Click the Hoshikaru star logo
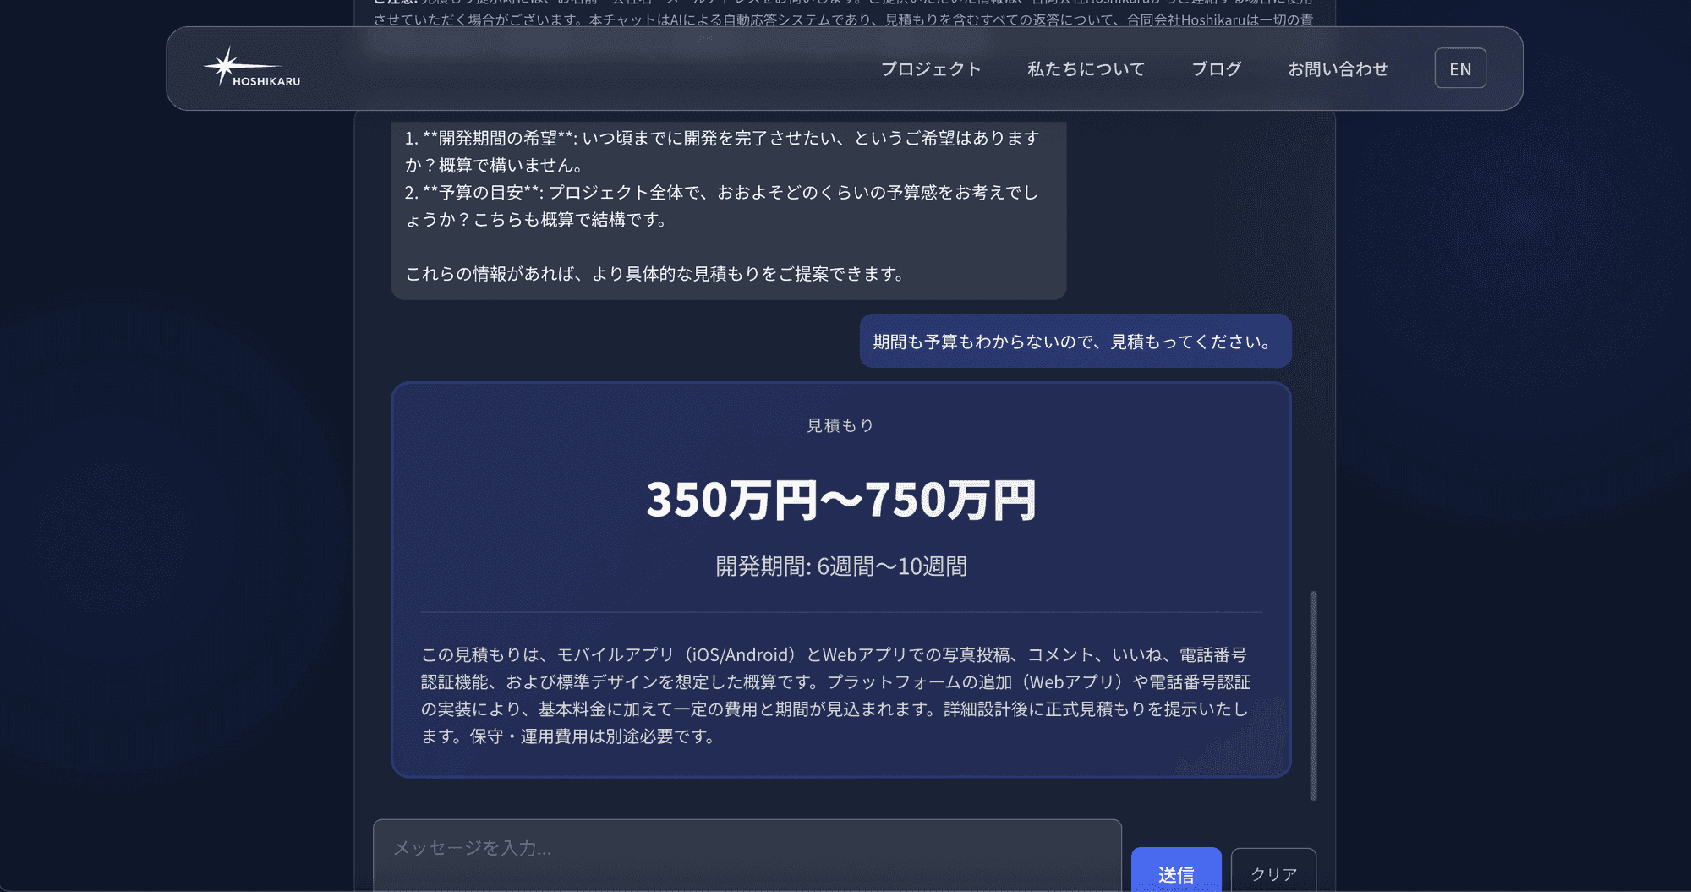 [252, 68]
